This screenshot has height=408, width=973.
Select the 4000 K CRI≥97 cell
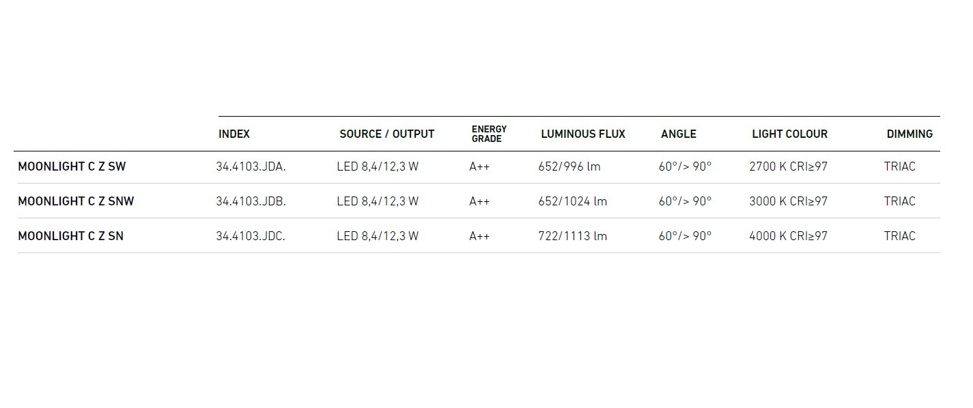coord(788,236)
